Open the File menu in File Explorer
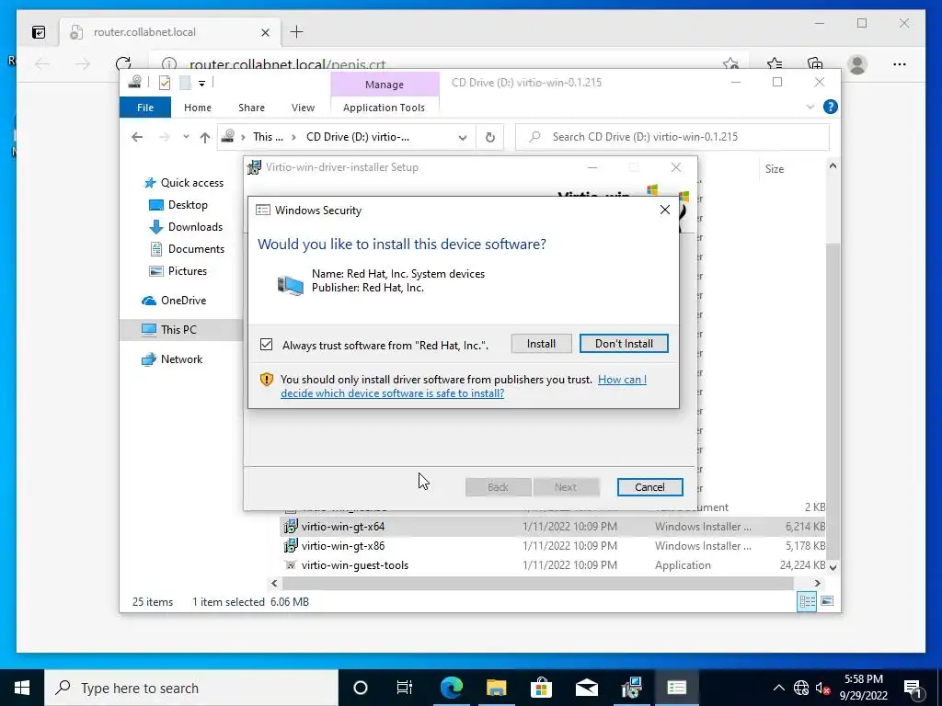The width and height of the screenshot is (942, 706). [x=145, y=108]
